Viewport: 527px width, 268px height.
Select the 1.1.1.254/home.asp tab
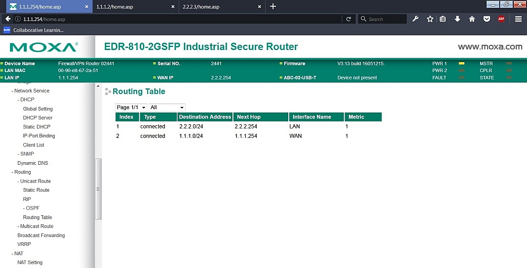(x=50, y=7)
